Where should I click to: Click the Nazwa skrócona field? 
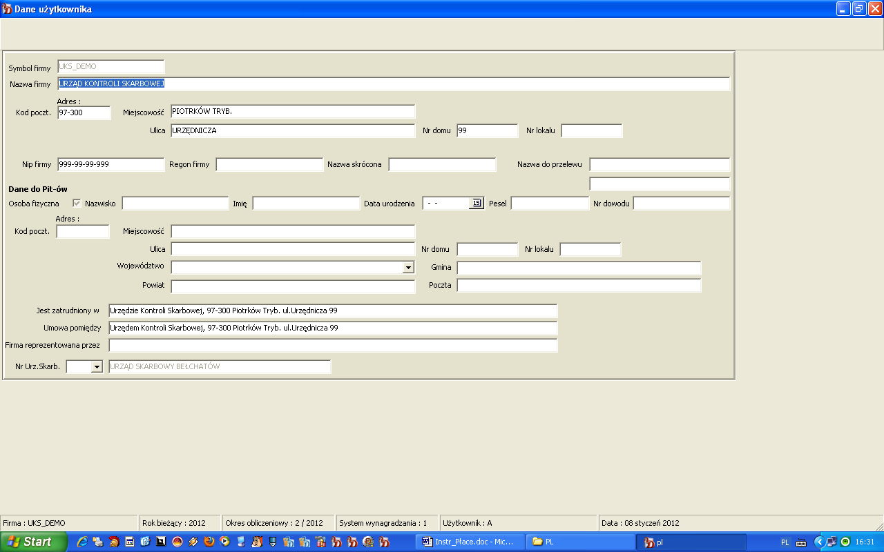pyautogui.click(x=442, y=165)
